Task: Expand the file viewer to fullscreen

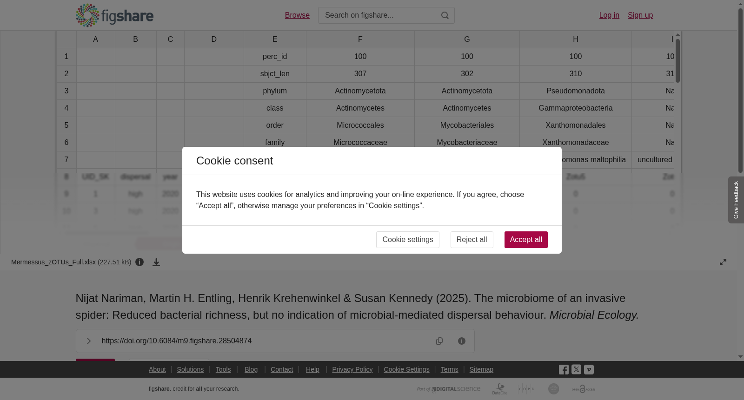Action: [723, 262]
